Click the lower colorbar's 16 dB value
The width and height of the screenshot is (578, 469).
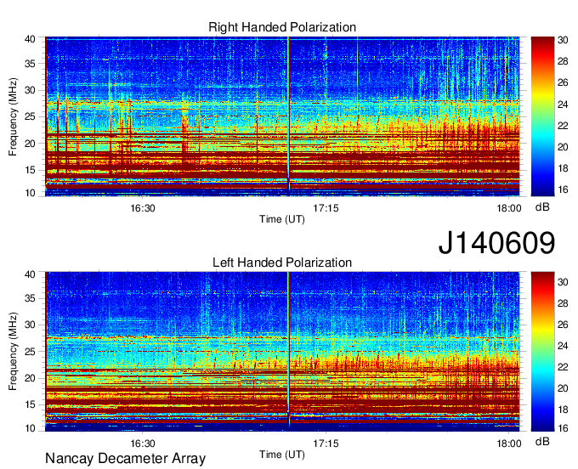pyautogui.click(x=563, y=428)
